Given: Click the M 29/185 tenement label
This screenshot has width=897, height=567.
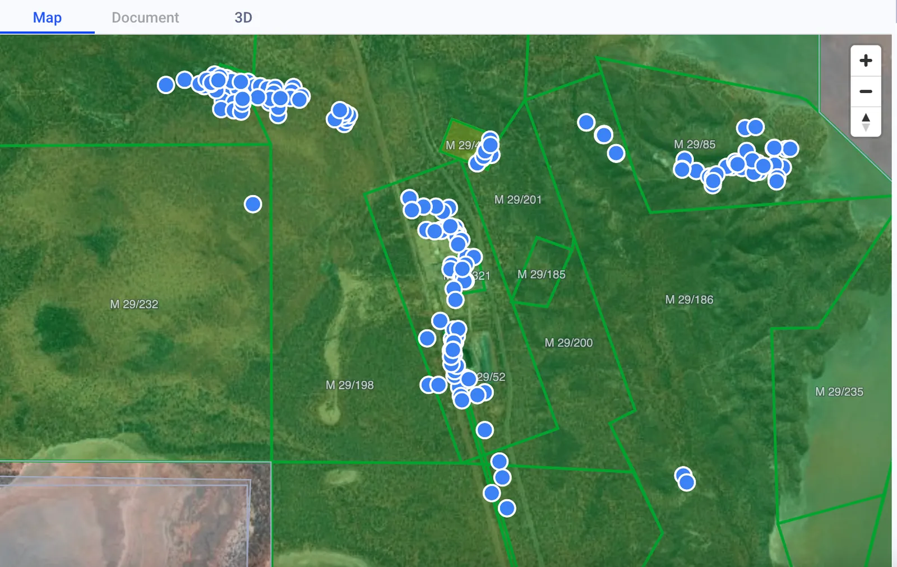Looking at the screenshot, I should (x=541, y=275).
